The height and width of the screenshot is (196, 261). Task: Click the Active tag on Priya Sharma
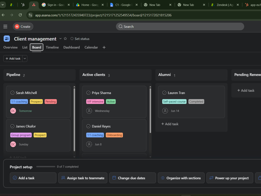click(111, 102)
